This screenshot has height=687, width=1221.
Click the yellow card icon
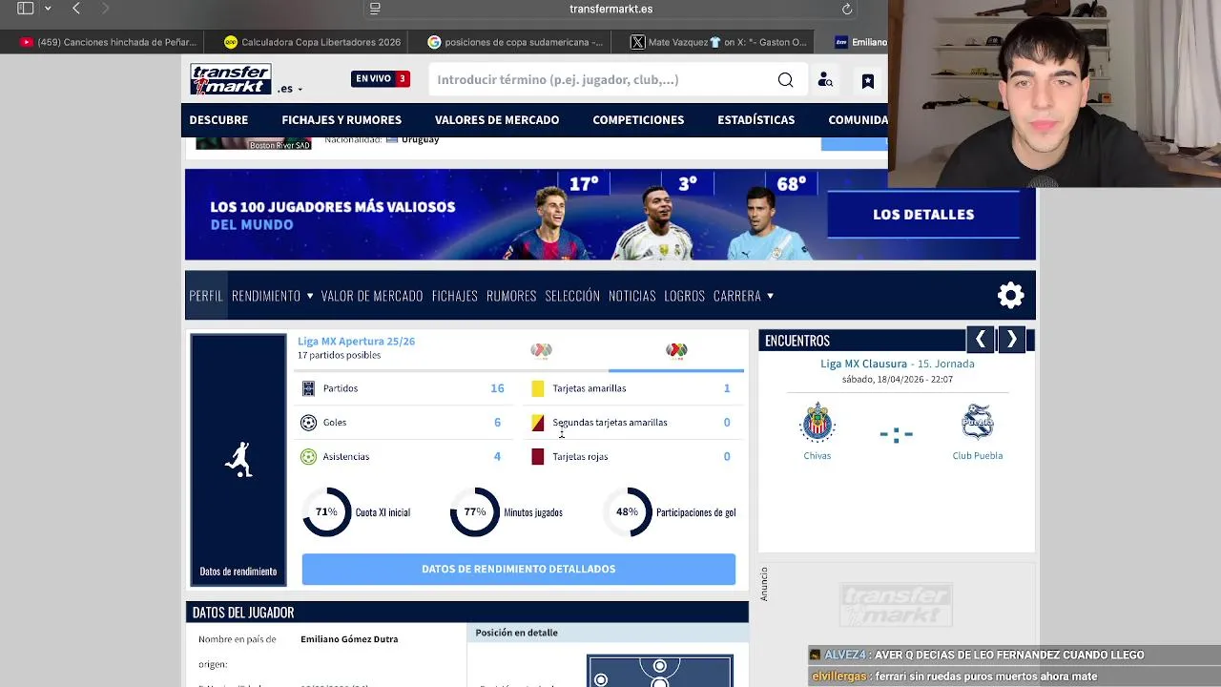[538, 388]
